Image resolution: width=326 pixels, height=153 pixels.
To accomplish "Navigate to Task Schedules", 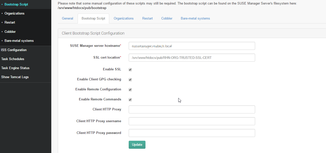I will coord(13,59).
